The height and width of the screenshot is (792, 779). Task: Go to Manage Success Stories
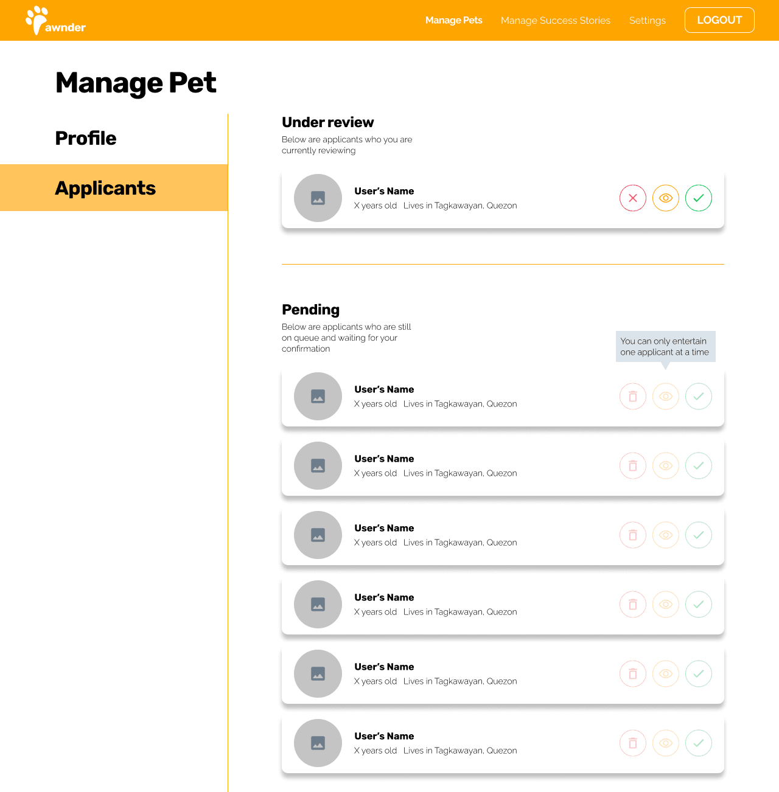tap(556, 21)
